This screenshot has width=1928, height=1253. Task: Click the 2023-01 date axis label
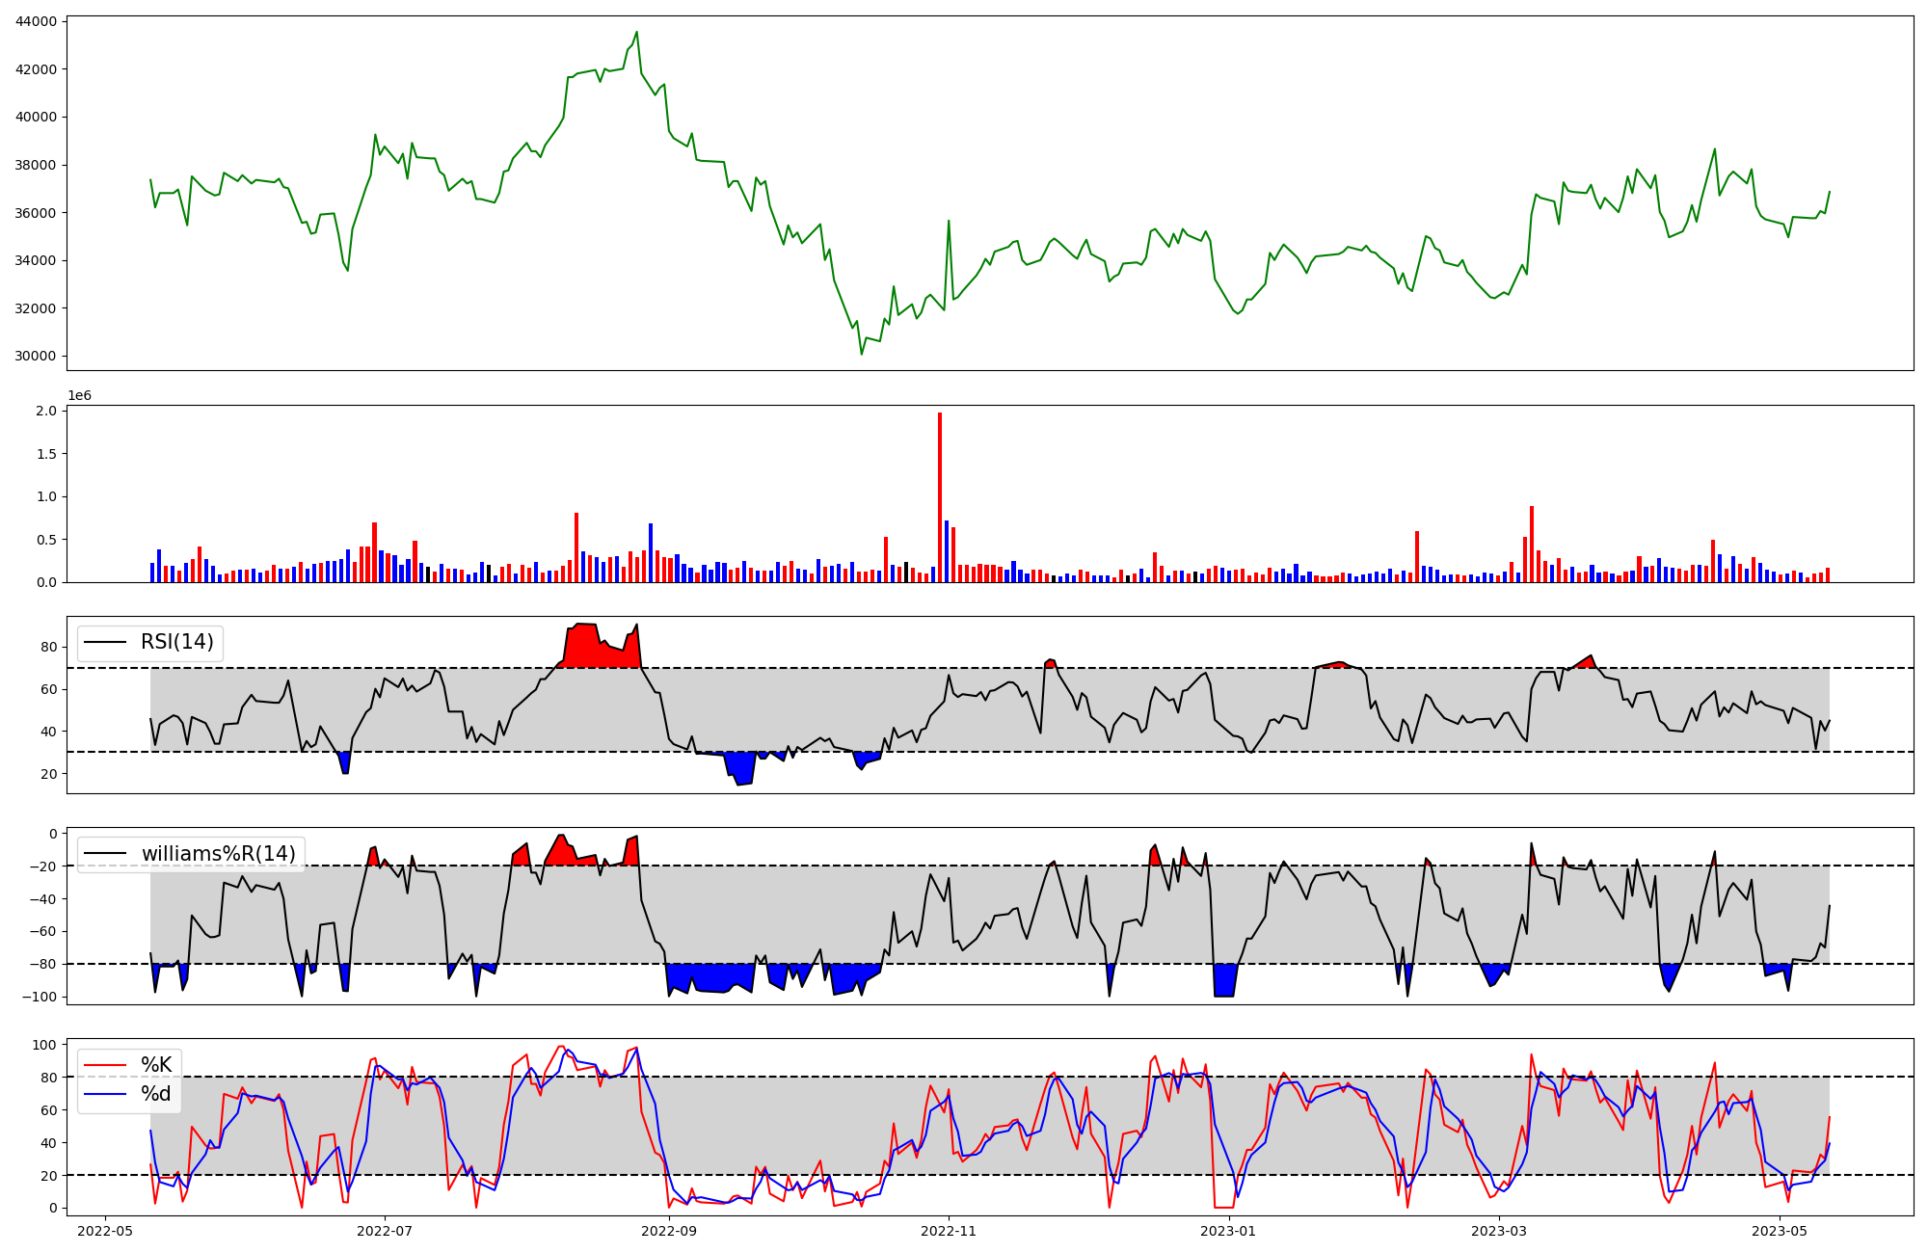point(1229,1231)
